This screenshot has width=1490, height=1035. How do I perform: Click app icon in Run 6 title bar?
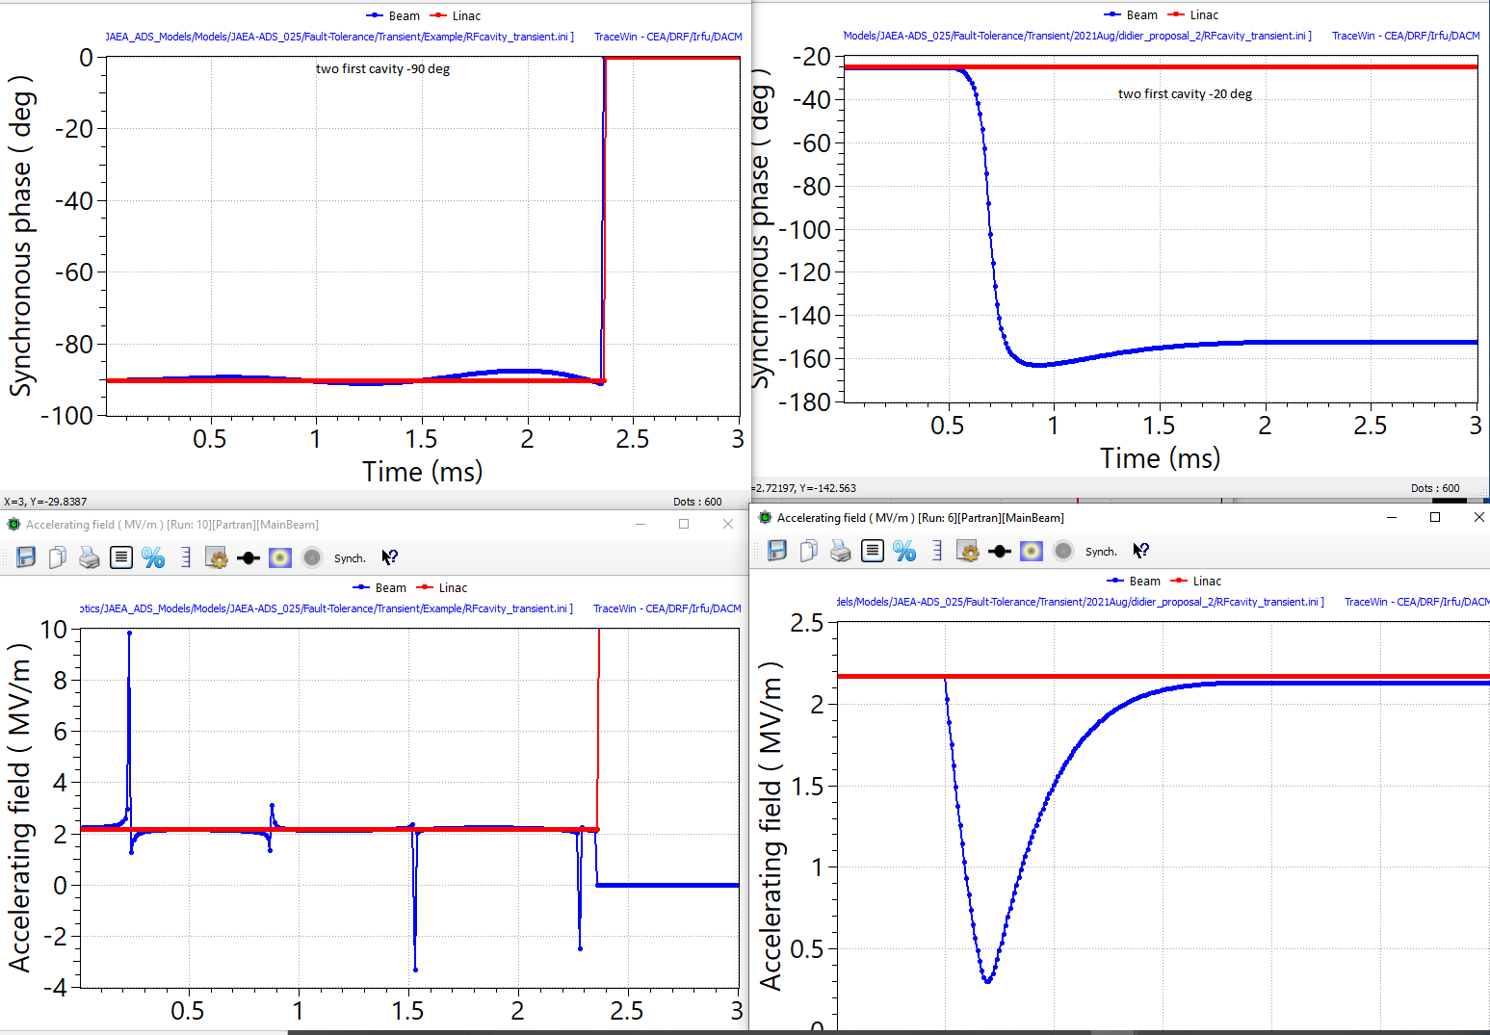tap(765, 518)
